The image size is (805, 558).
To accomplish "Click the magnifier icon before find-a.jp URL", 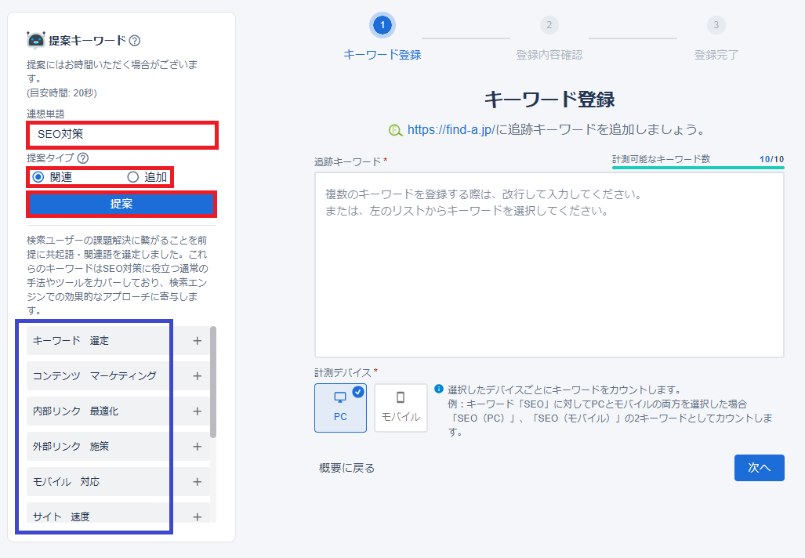I will [395, 130].
